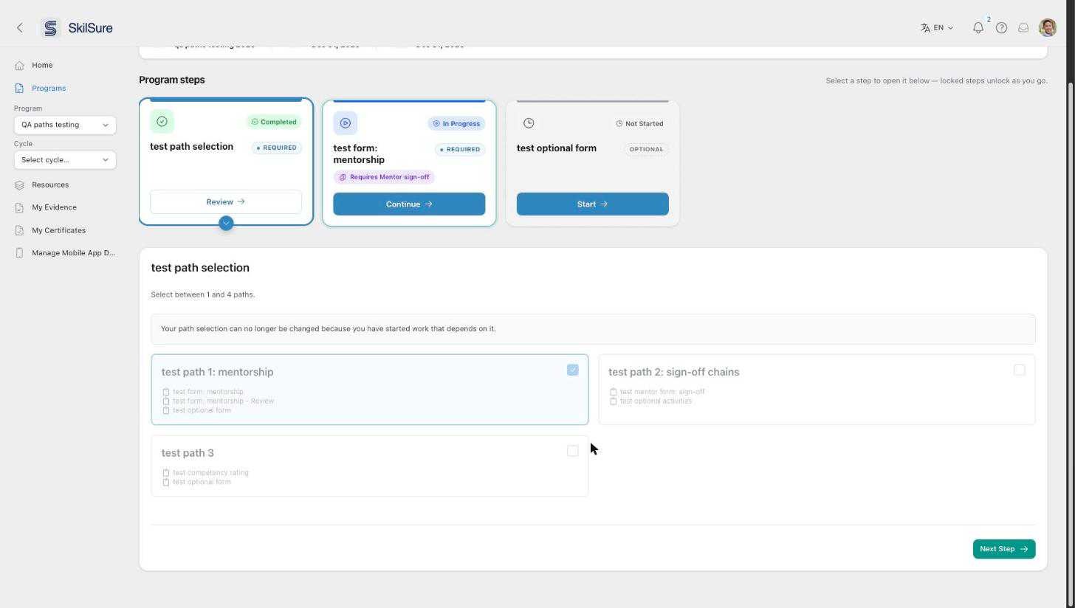This screenshot has width=1075, height=608.
Task: Click the in-progress play icon on mentorship step
Action: click(x=345, y=123)
